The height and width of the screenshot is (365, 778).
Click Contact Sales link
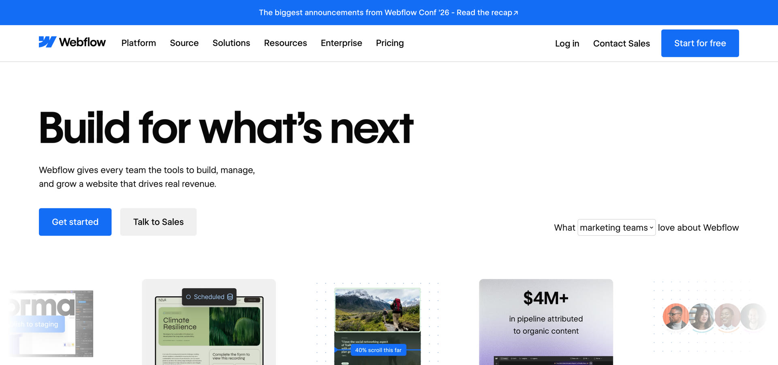click(x=622, y=43)
